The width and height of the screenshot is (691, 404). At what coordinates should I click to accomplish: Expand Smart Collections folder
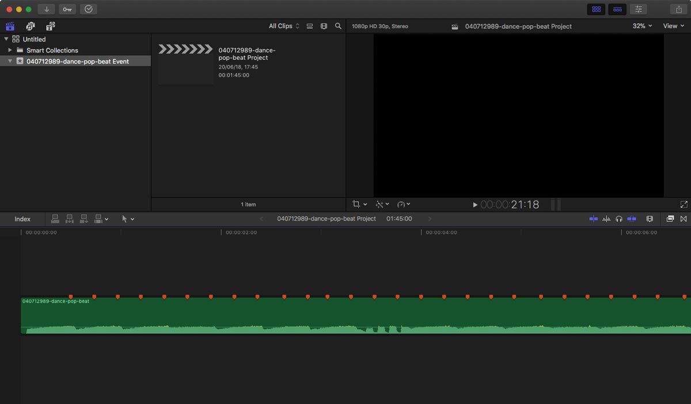tap(10, 50)
